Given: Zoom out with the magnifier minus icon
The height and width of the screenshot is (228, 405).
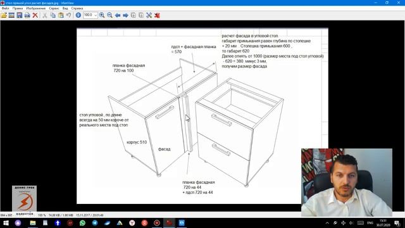Looking at the screenshot, I should pyautogui.click(x=109, y=15).
